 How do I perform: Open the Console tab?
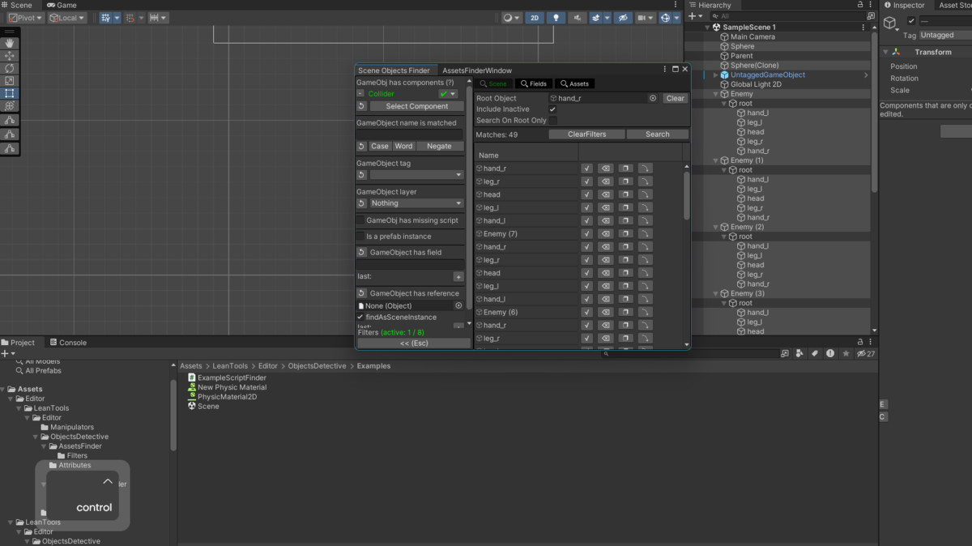click(x=68, y=343)
